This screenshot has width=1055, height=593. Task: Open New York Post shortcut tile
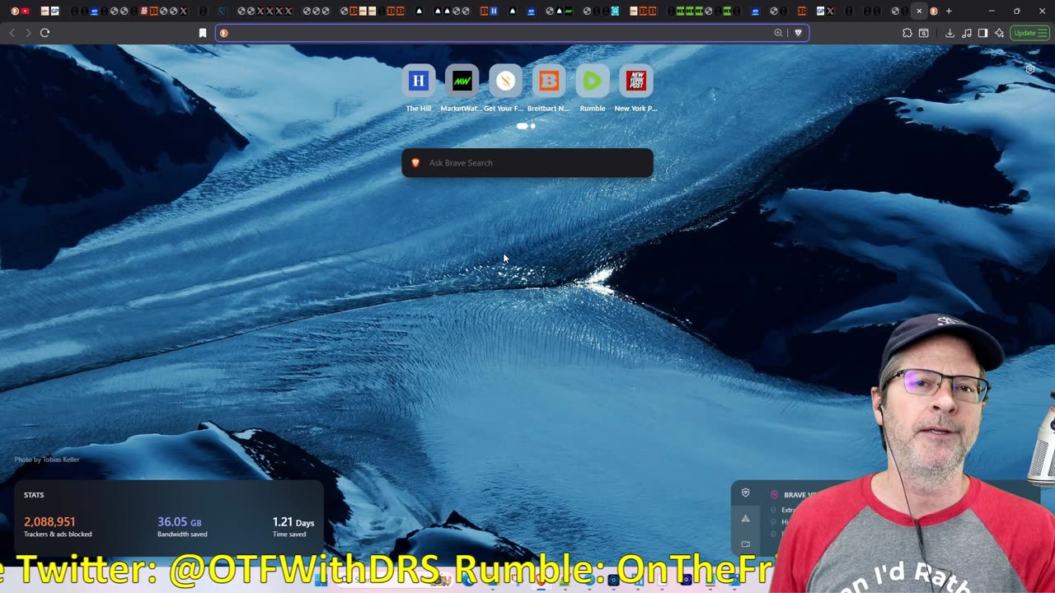635,88
